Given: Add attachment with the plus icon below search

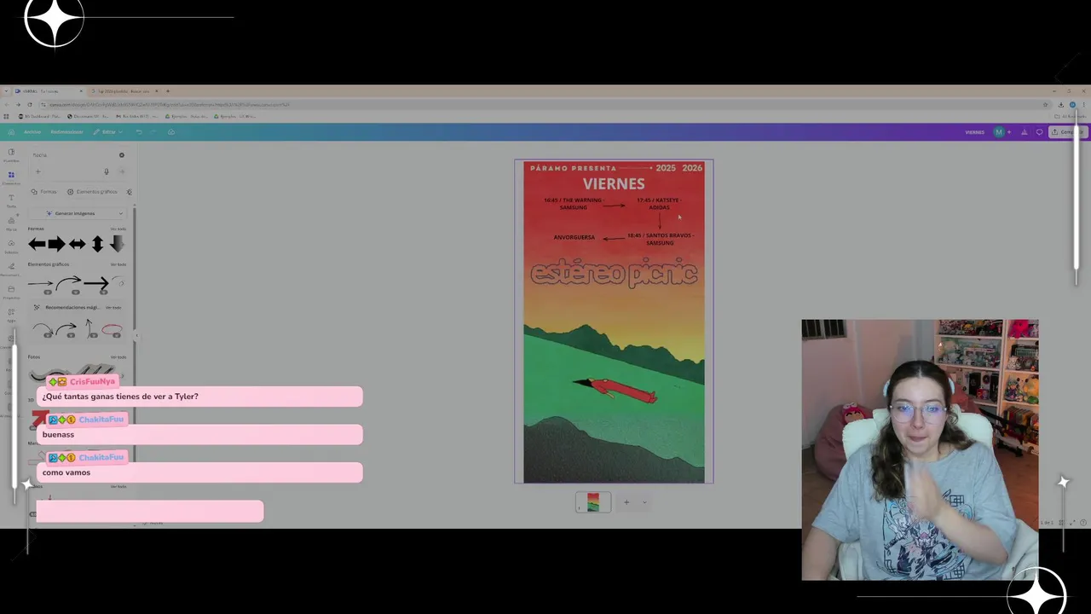Looking at the screenshot, I should [38, 171].
